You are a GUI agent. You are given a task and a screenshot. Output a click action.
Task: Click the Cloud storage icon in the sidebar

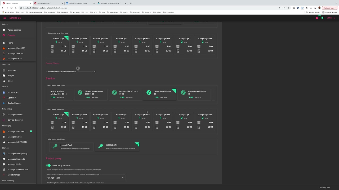(4, 175)
